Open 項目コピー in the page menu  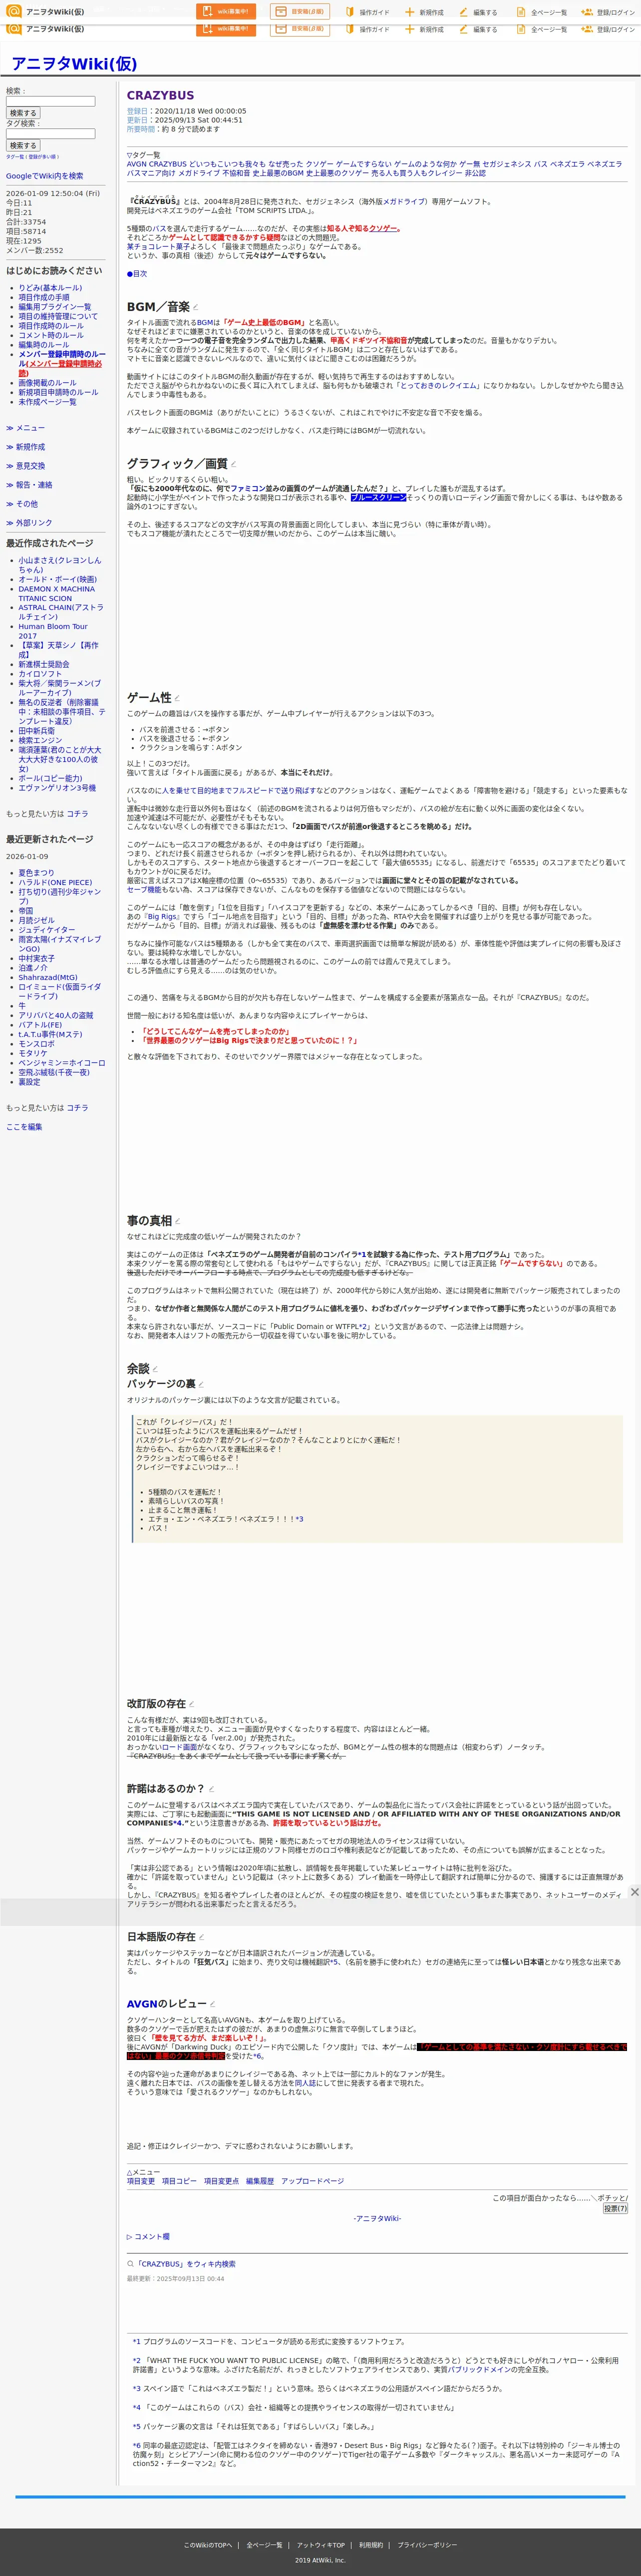[179, 2181]
